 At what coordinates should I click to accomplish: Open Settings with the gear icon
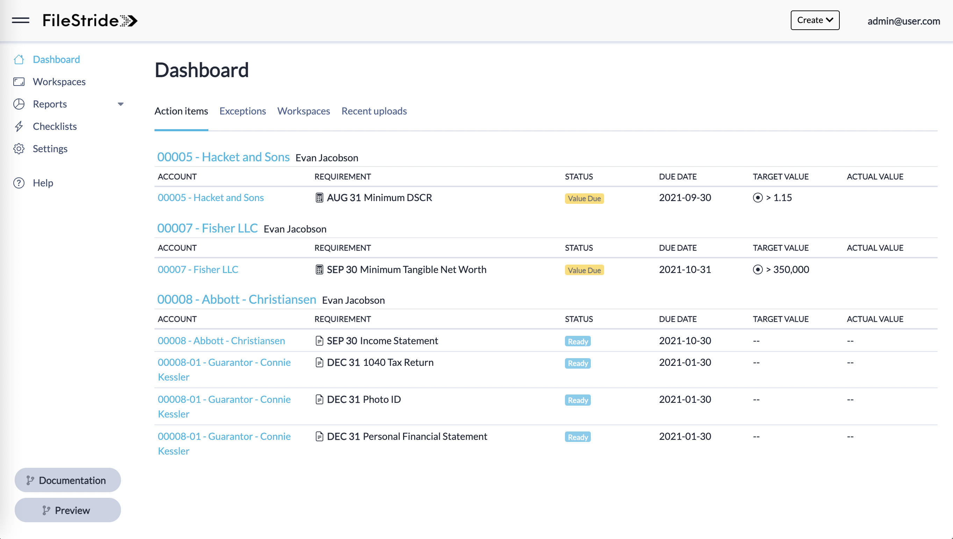point(19,148)
